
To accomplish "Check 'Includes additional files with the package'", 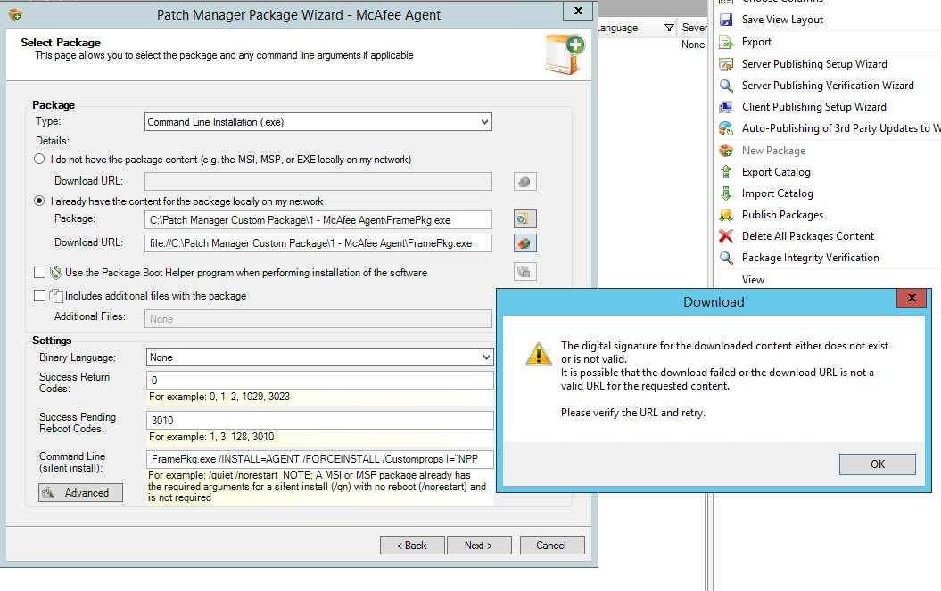I will (39, 296).
